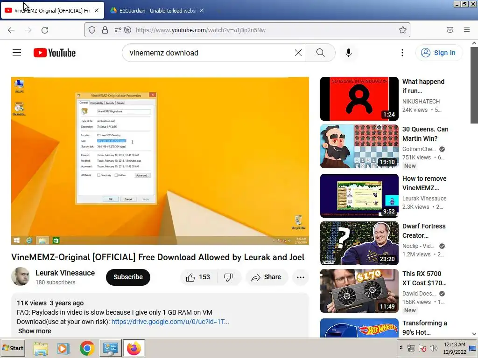This screenshot has height=358, width=478.
Task: Click the '30 Queens. Can Martin Win?' title
Action: coord(425,134)
